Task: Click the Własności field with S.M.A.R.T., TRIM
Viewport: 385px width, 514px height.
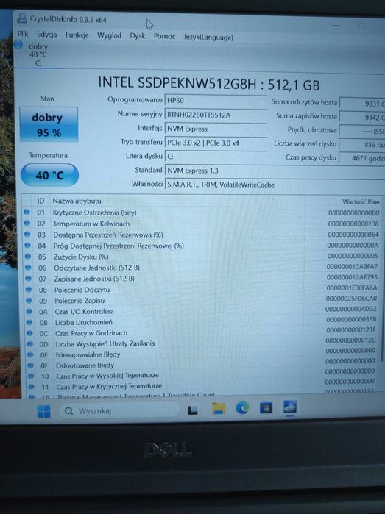Action: pyautogui.click(x=275, y=185)
